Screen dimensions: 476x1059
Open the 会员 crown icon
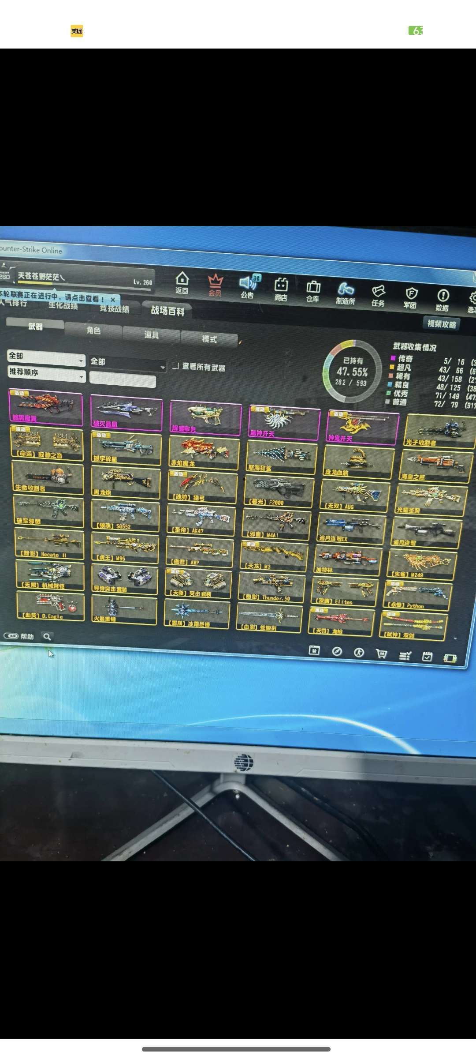215,285
